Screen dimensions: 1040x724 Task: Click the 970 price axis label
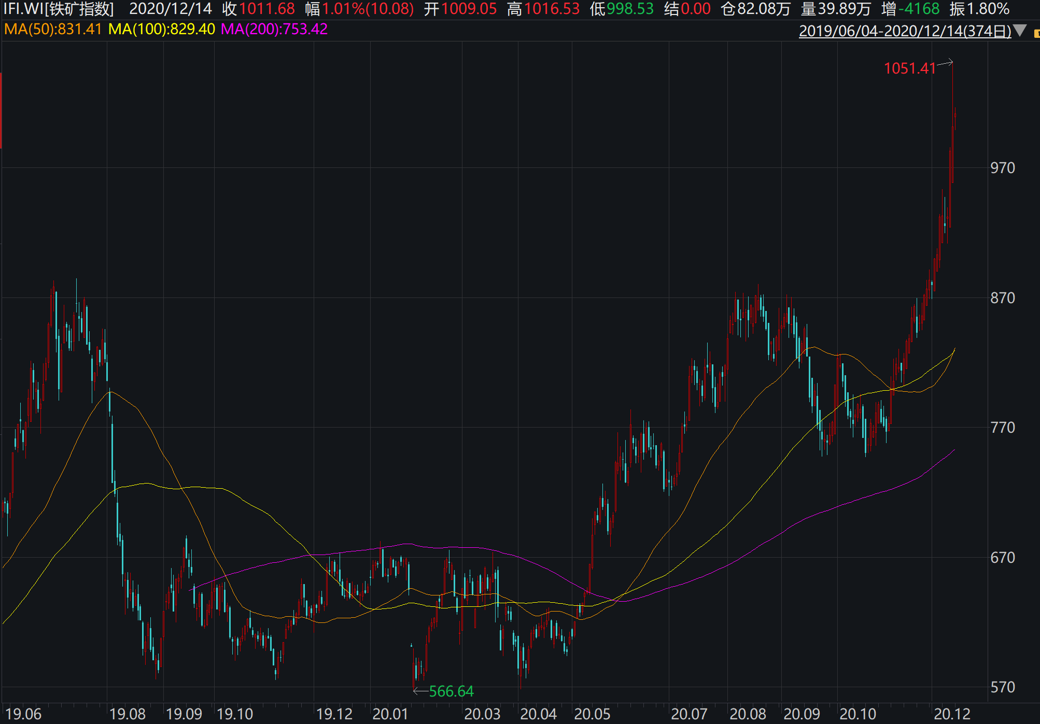coord(1002,168)
